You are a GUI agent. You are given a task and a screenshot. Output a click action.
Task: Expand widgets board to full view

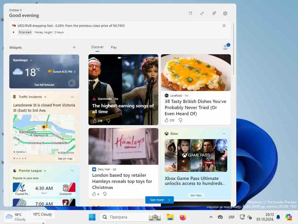(x=202, y=13)
